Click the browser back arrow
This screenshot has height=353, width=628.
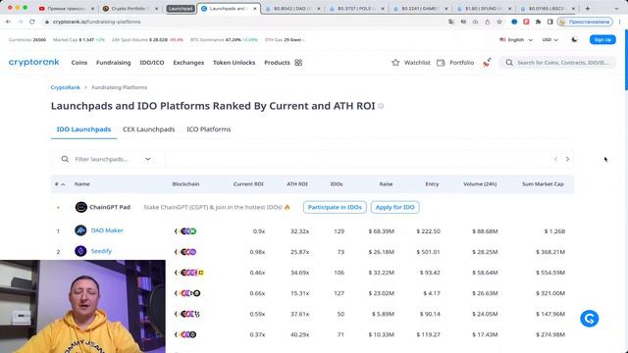click(9, 22)
